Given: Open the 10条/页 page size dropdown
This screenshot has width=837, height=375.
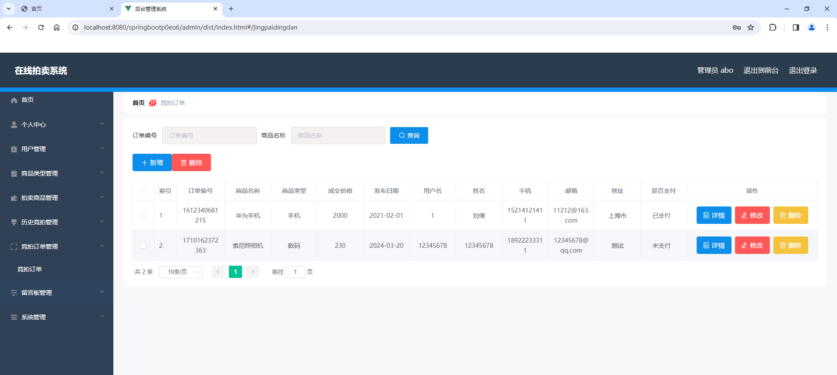Looking at the screenshot, I should point(181,272).
